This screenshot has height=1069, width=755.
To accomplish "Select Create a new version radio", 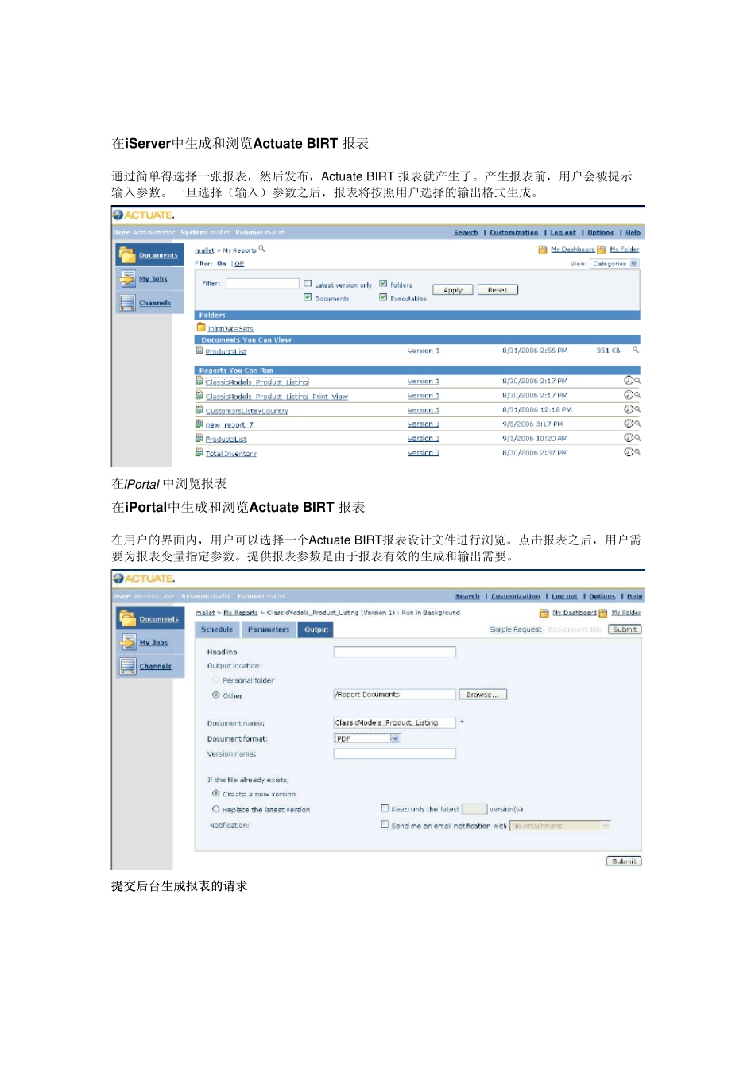I will tap(215, 793).
